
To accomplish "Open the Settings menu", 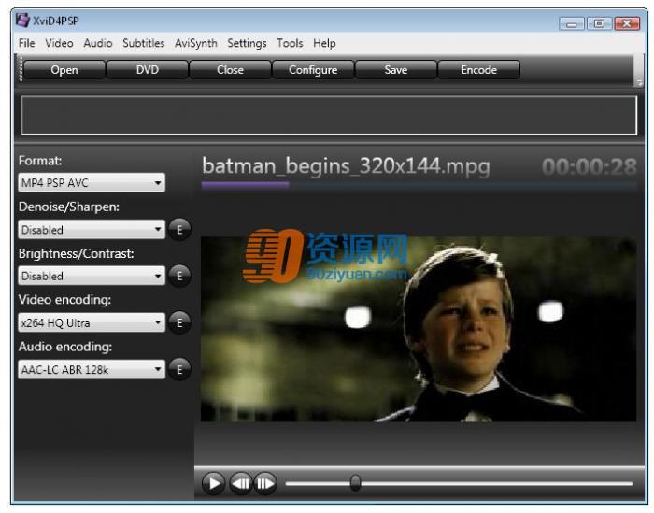I will click(x=247, y=43).
